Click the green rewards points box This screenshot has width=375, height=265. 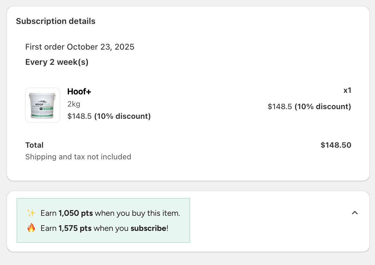click(x=103, y=220)
